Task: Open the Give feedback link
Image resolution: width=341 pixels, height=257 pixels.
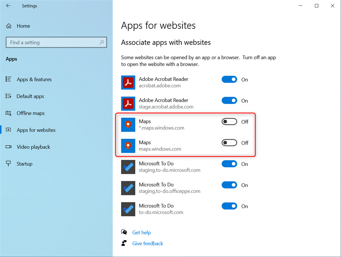Action: pyautogui.click(x=148, y=243)
